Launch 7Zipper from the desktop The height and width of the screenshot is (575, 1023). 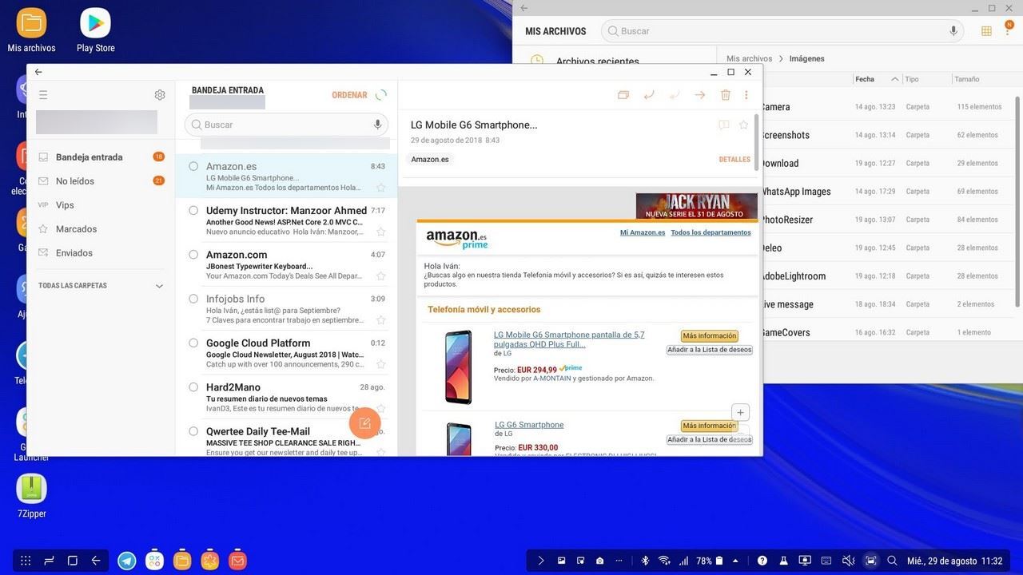point(31,496)
